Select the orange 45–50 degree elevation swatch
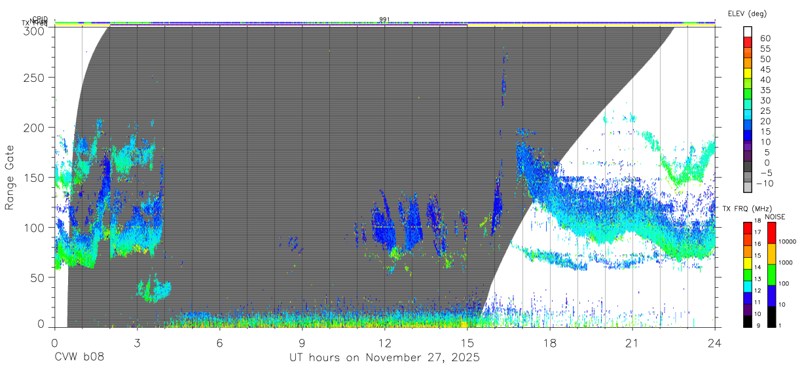The height and width of the screenshot is (371, 804). coord(748,63)
